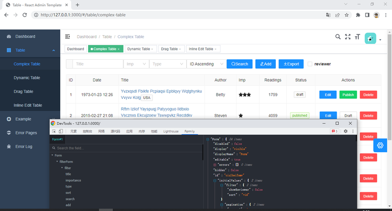Set Steven's article to Draft
Image resolution: width=392 pixels, height=211 pixels.
(x=348, y=116)
